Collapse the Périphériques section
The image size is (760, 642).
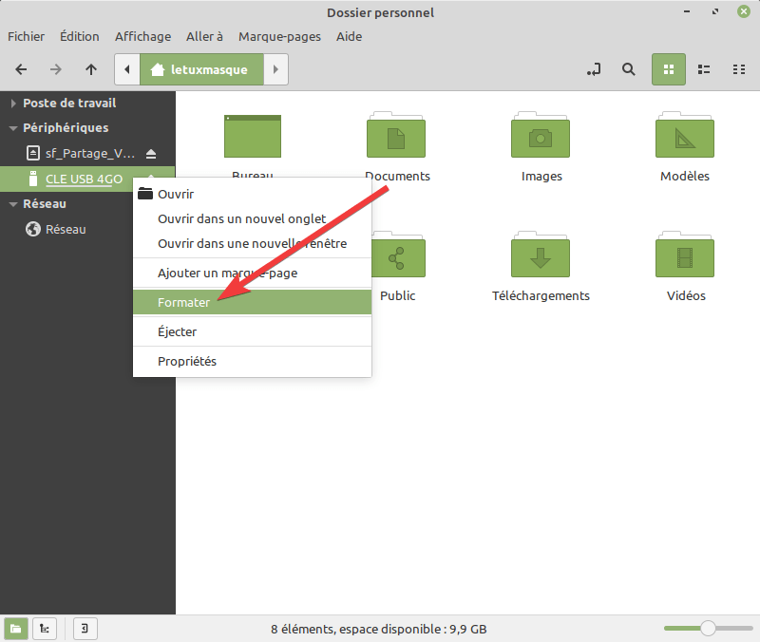13,128
